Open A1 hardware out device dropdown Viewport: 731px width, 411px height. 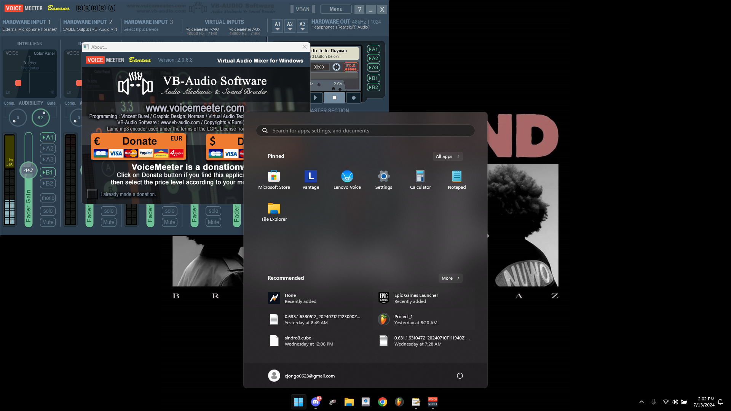[x=278, y=25]
